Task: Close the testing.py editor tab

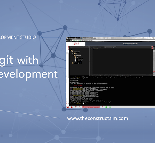Action: (115, 47)
